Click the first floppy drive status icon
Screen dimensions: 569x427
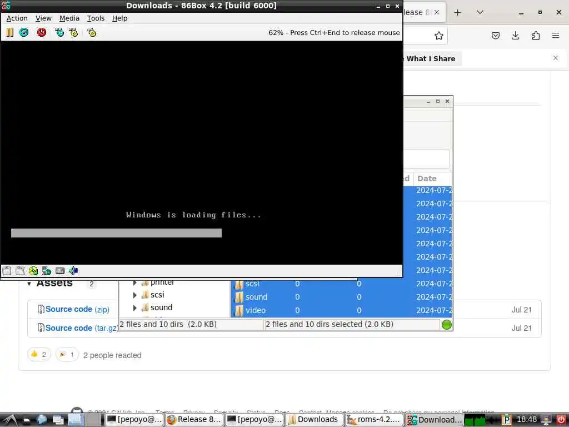point(7,271)
